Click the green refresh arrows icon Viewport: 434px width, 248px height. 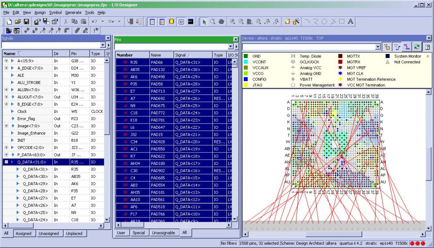(417, 47)
